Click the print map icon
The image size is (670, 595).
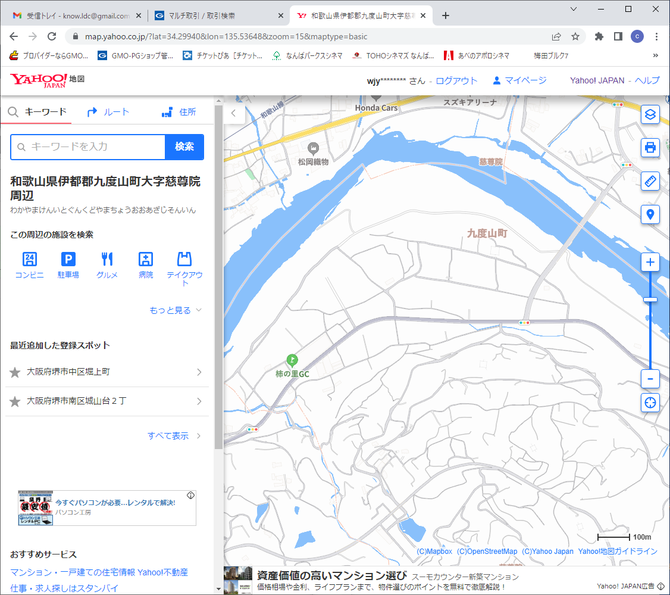(x=650, y=147)
